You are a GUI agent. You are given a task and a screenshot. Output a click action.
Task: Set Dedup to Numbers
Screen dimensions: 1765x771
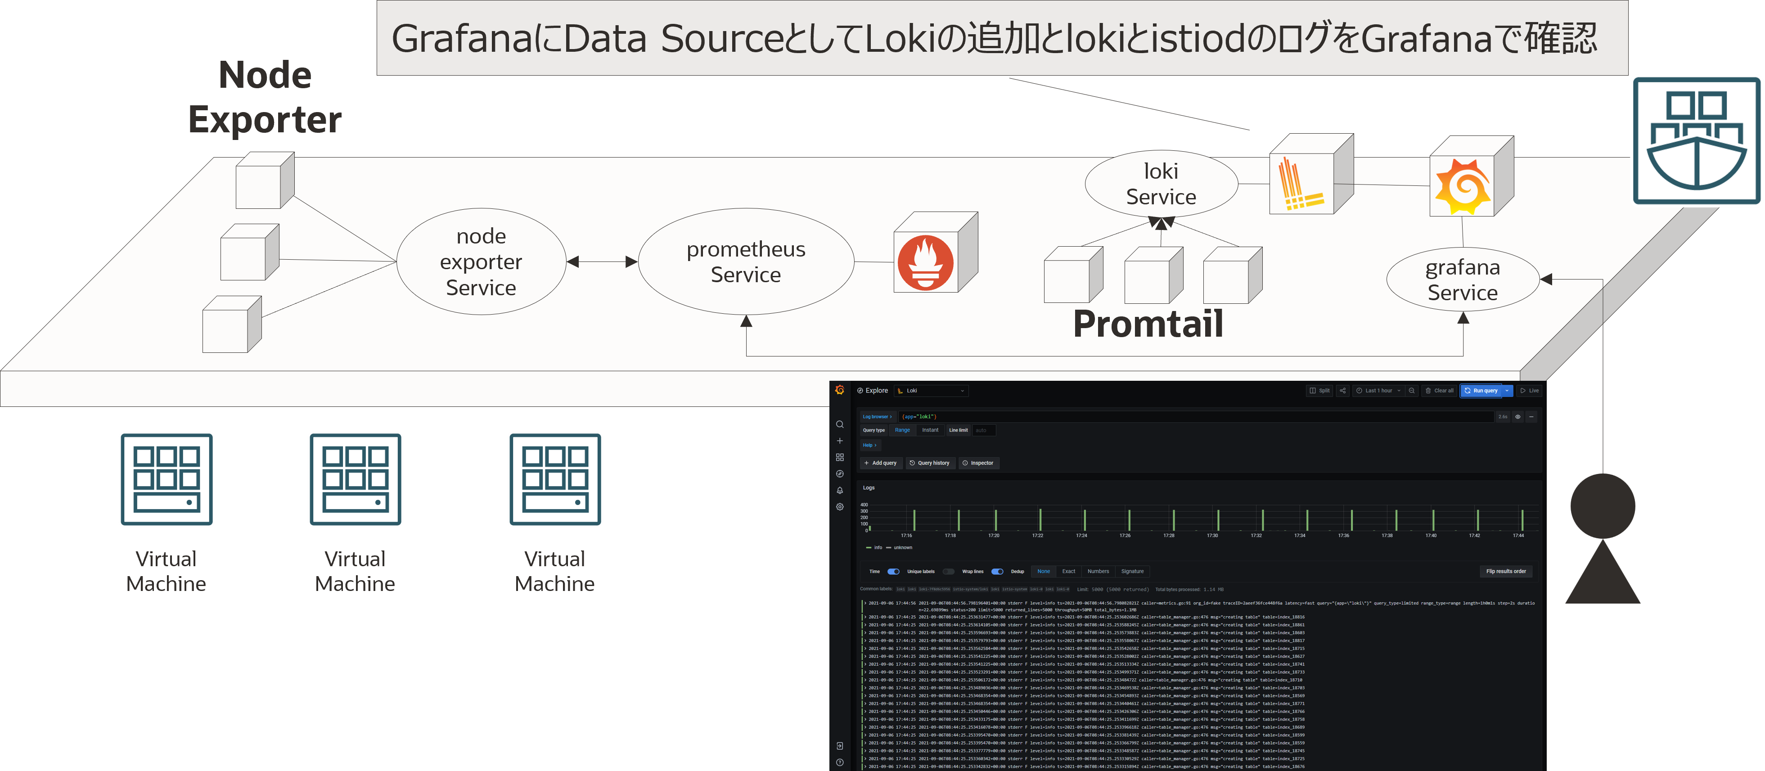click(x=1099, y=572)
